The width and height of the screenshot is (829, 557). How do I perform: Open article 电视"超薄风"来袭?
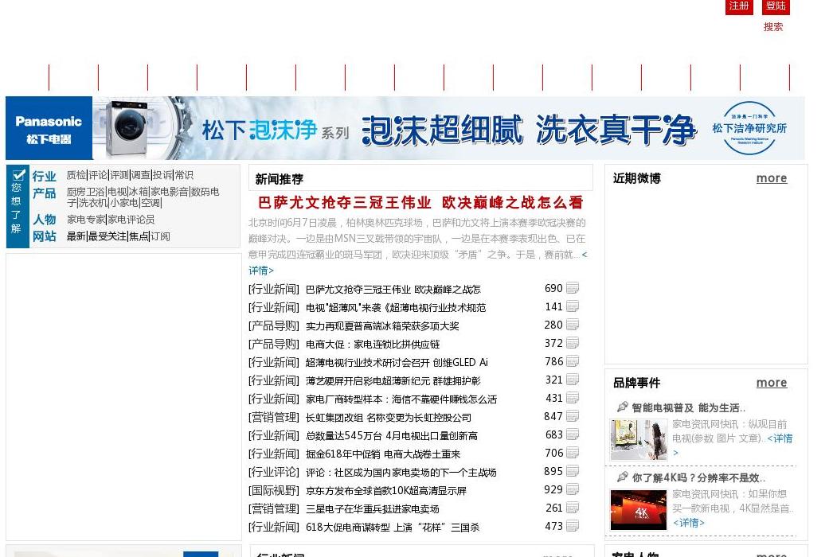pyautogui.click(x=396, y=308)
